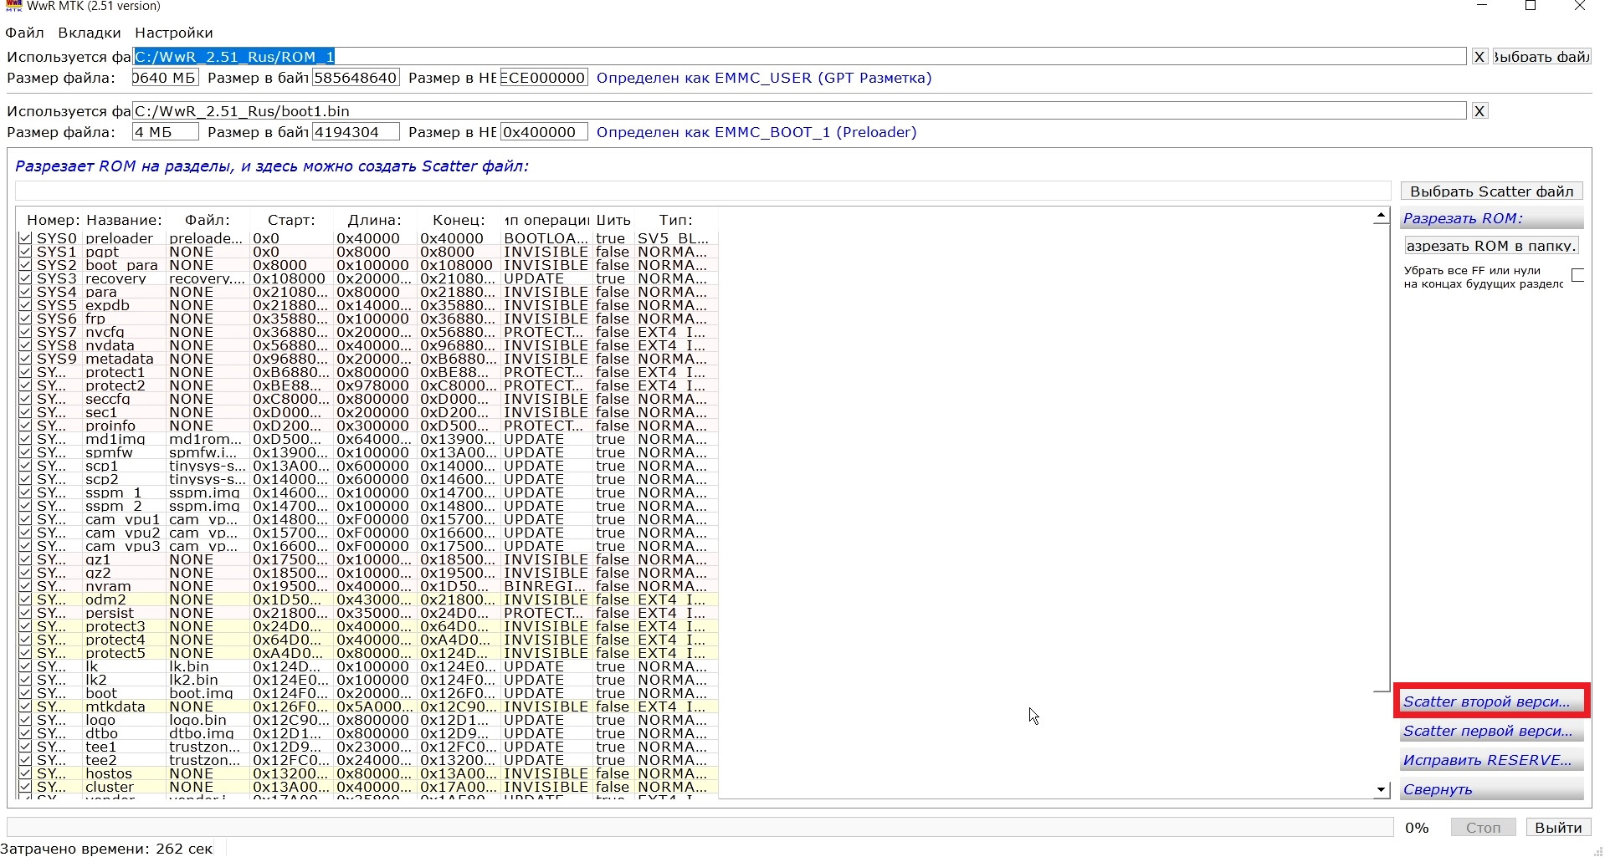The width and height of the screenshot is (1605, 857).
Task: Open the Настройки menu
Action: coord(173,33)
